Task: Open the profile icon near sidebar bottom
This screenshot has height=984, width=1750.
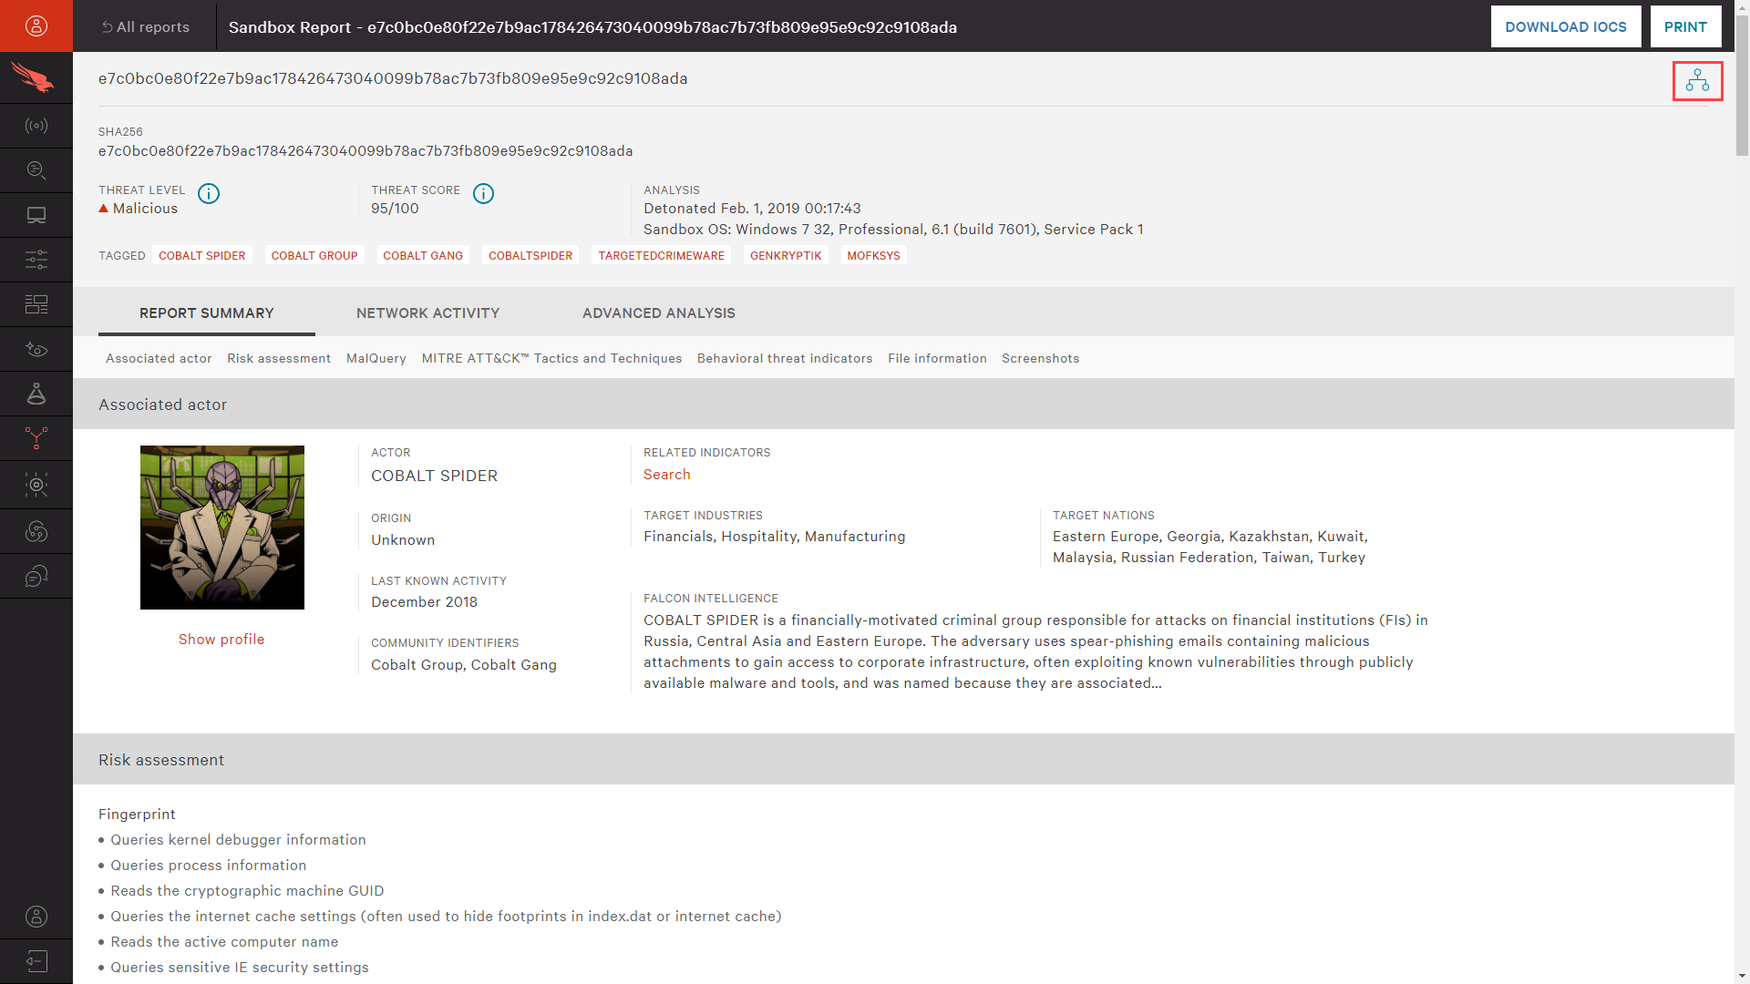Action: coord(36,917)
